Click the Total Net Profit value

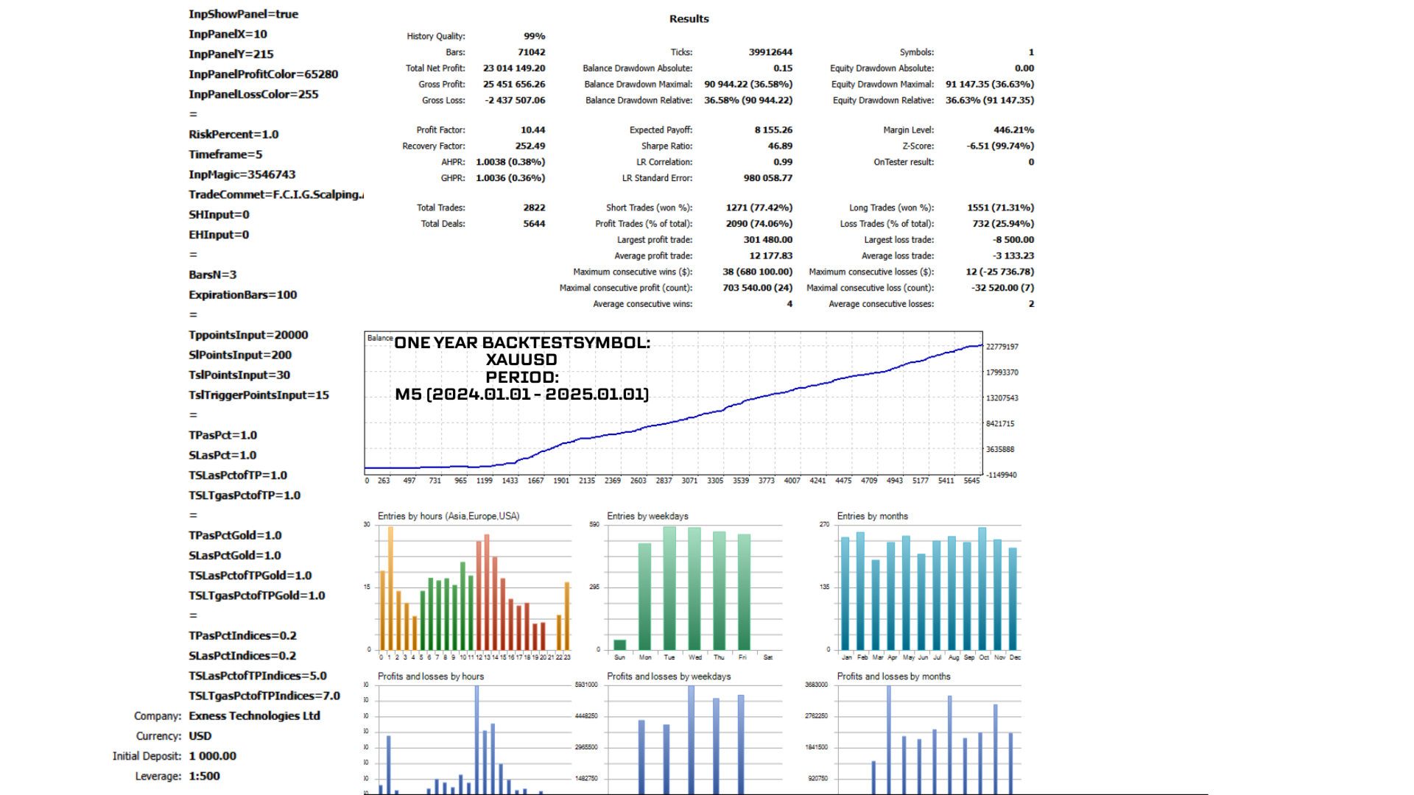[x=514, y=68]
